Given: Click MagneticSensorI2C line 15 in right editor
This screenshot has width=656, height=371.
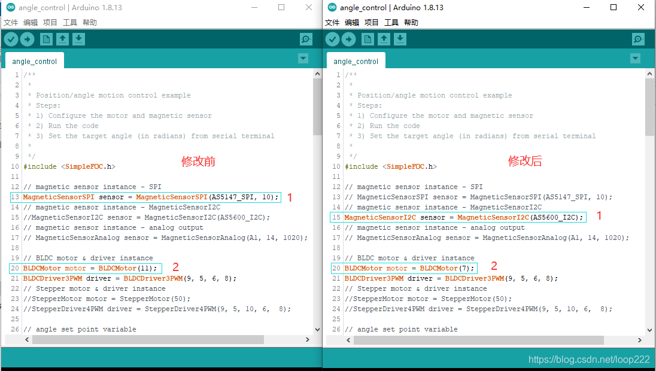Looking at the screenshot, I should point(463,217).
